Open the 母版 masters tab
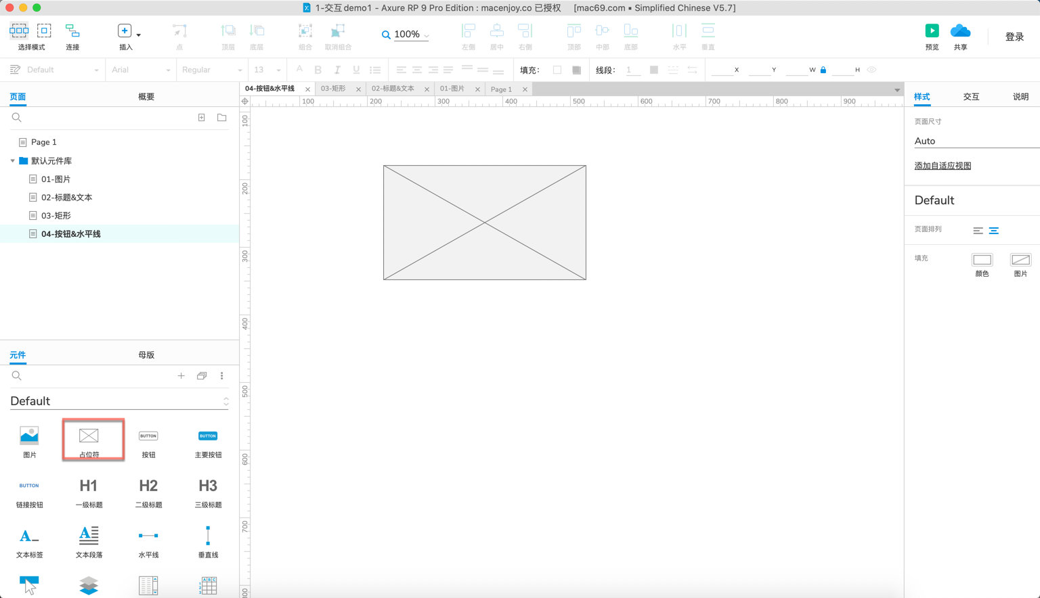 click(x=146, y=355)
